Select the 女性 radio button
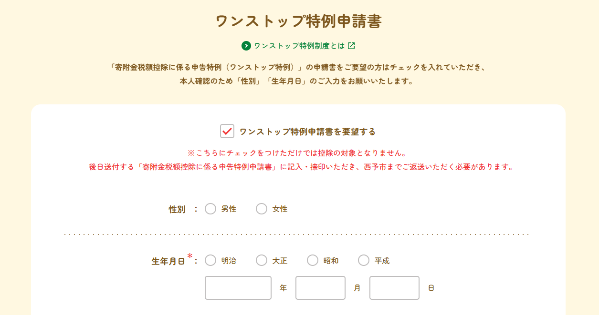 (x=262, y=209)
